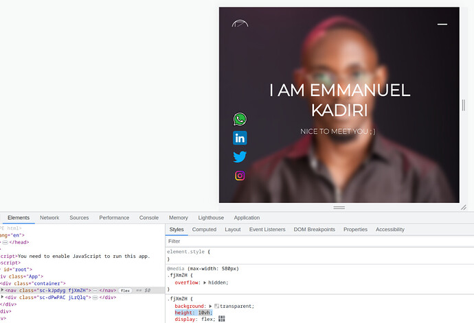This screenshot has width=474, height=323.
Task: Click the display: flex declaration
Action: [x=195, y=319]
